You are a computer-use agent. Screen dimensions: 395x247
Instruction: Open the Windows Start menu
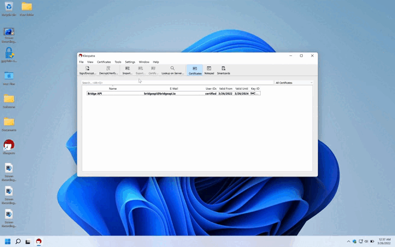[x=8, y=242]
